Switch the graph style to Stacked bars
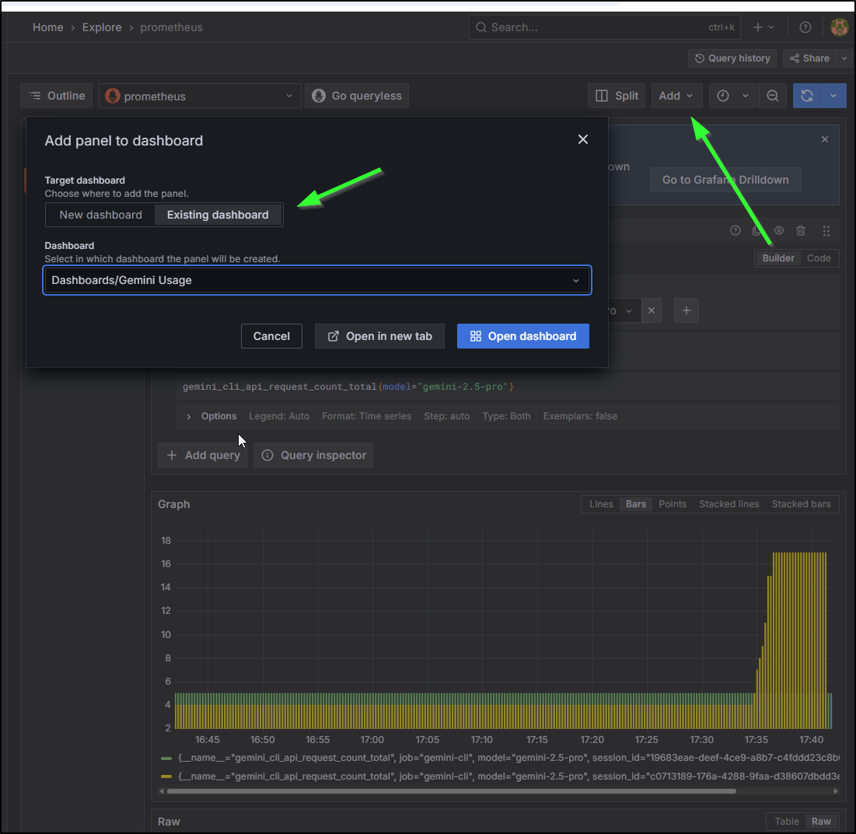 point(801,504)
